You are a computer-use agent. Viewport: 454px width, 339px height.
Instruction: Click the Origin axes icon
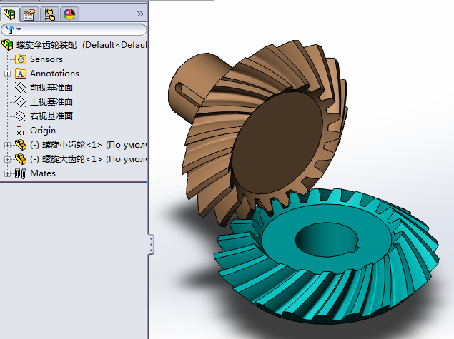coord(20,131)
